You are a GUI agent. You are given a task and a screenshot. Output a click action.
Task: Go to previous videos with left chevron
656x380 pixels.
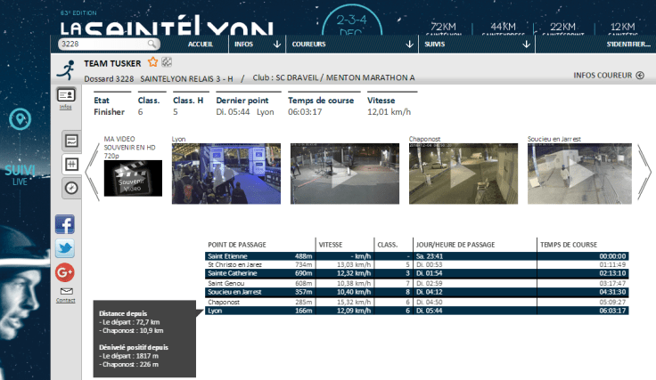(x=92, y=172)
